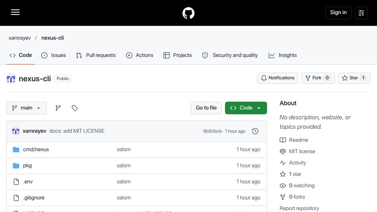
Task: Star the nexus-cli repository
Action: tap(354, 78)
